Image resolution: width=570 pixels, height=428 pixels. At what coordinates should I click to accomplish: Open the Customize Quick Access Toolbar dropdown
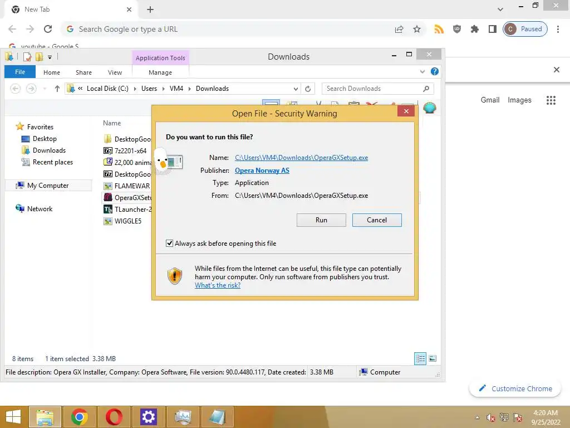pyautogui.click(x=50, y=57)
